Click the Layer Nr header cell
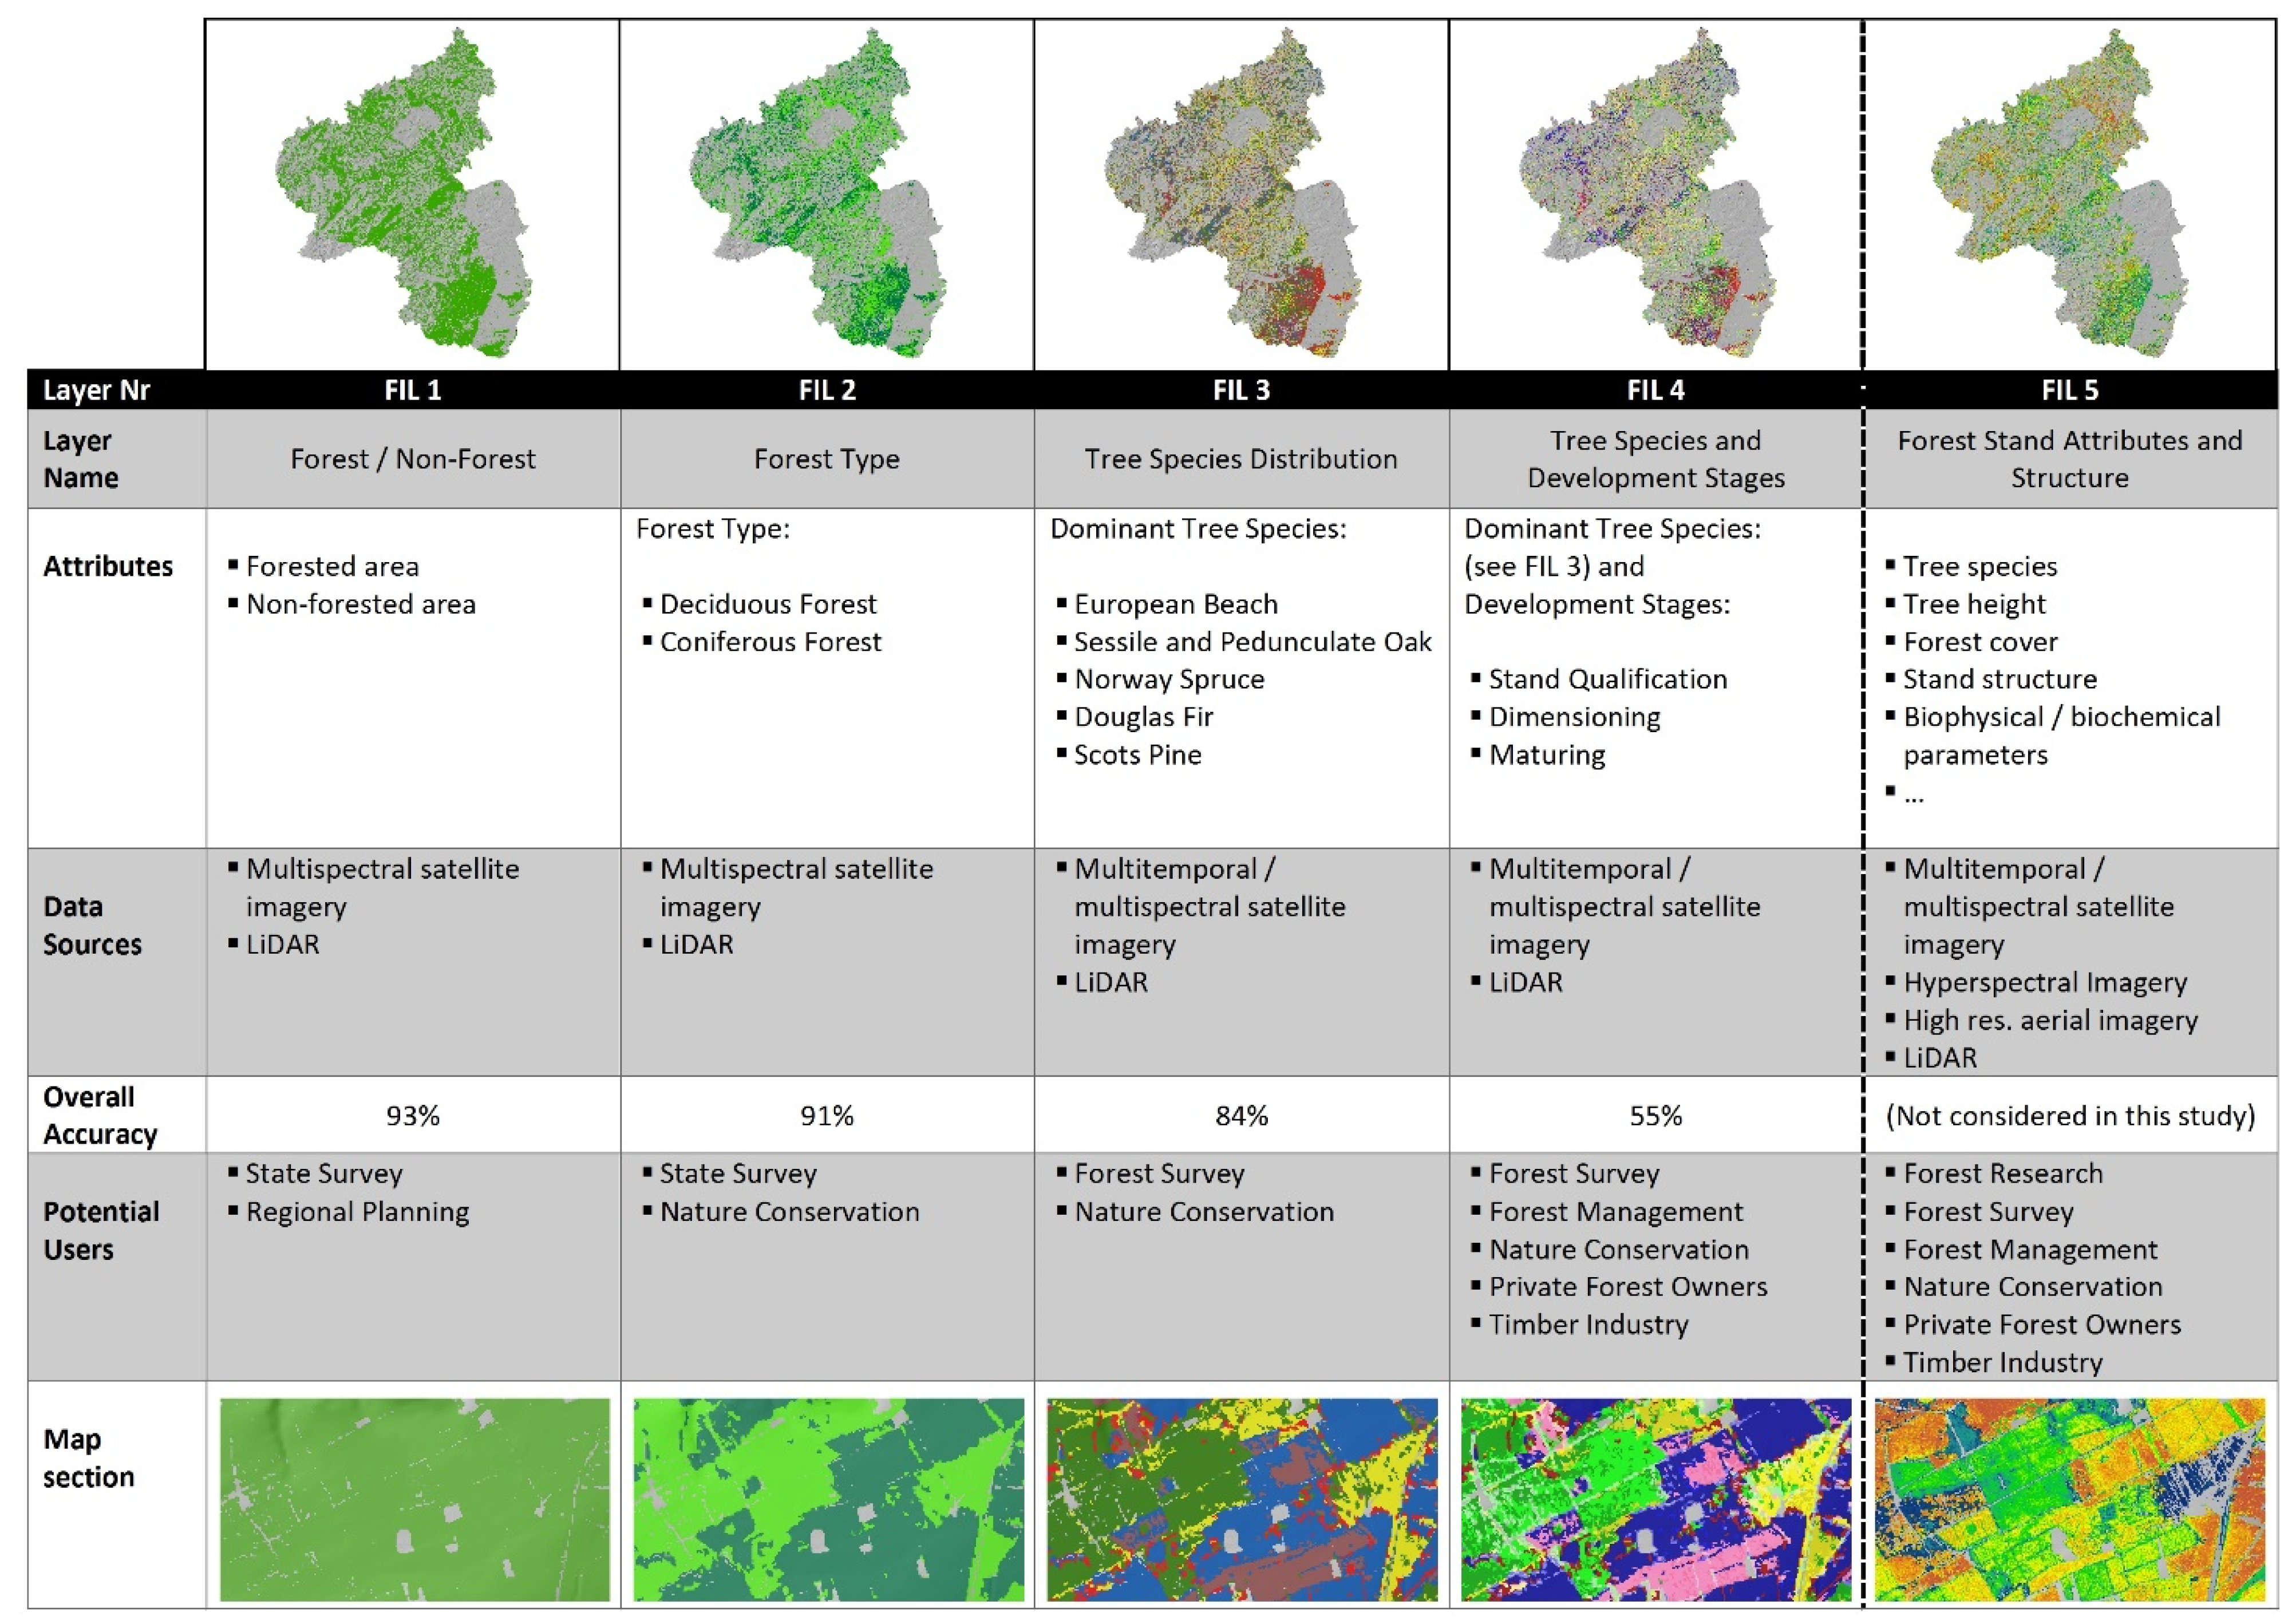This screenshot has height=1624, width=2296. 96,390
